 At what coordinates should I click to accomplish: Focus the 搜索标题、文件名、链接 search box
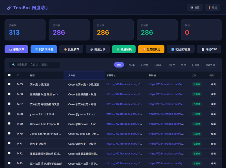click(x=34, y=65)
